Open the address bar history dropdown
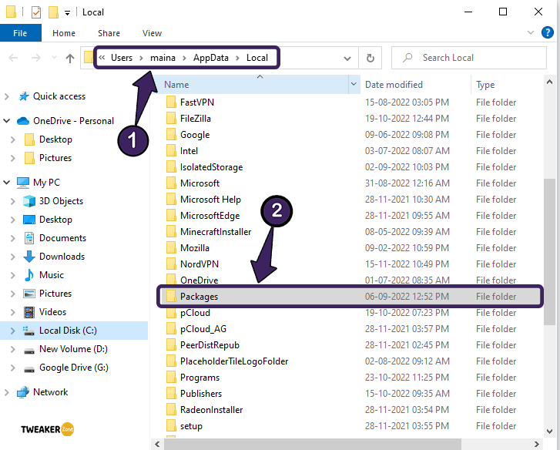The image size is (560, 450). pos(347,59)
